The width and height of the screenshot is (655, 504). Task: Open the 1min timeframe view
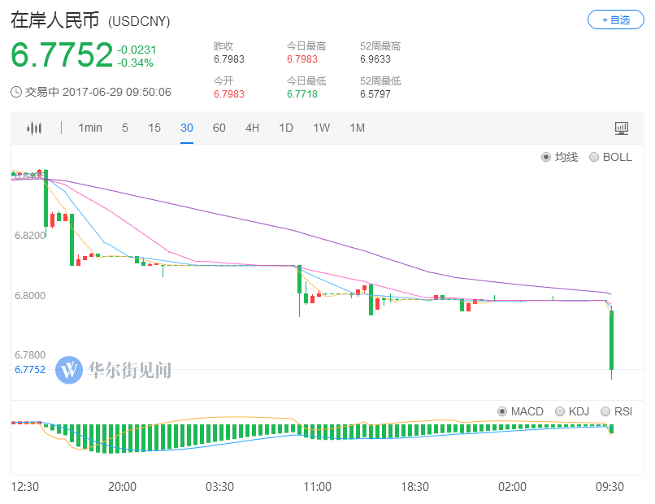click(x=89, y=128)
